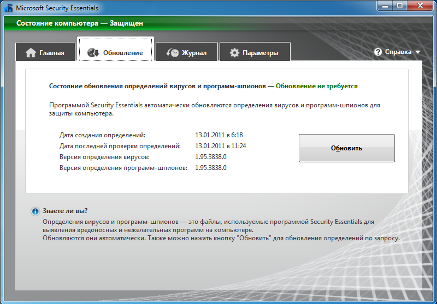The image size is (437, 304).
Task: Select the Обновление tab label
Action: [123, 52]
